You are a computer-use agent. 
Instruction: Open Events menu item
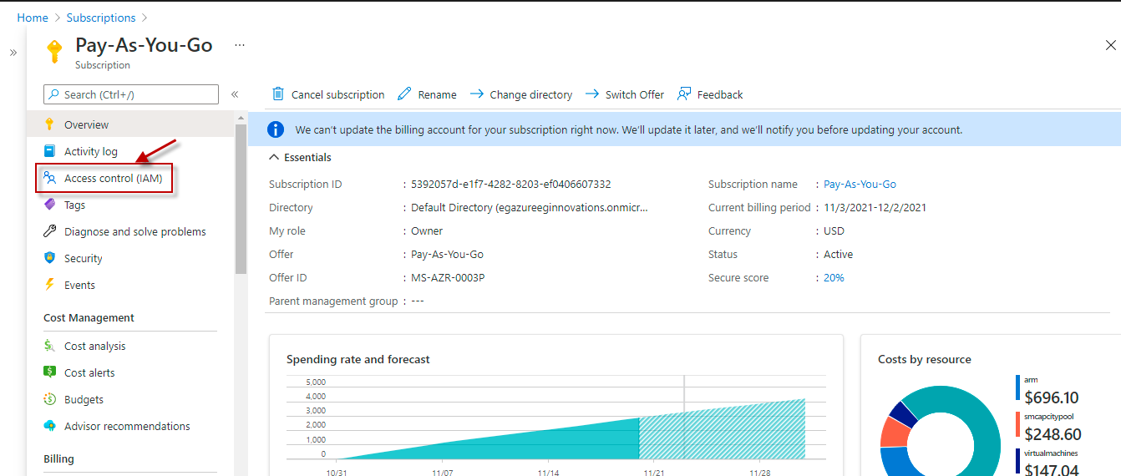point(130,285)
